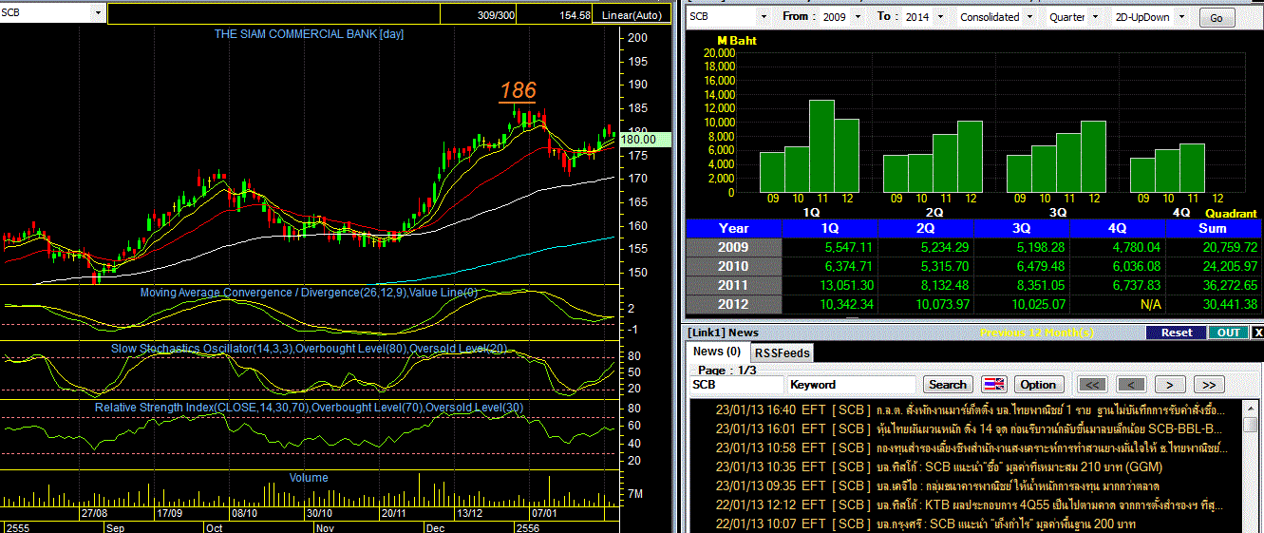The width and height of the screenshot is (1264, 533).
Task: Toggle the Thai/English language flag icon
Action: point(992,385)
